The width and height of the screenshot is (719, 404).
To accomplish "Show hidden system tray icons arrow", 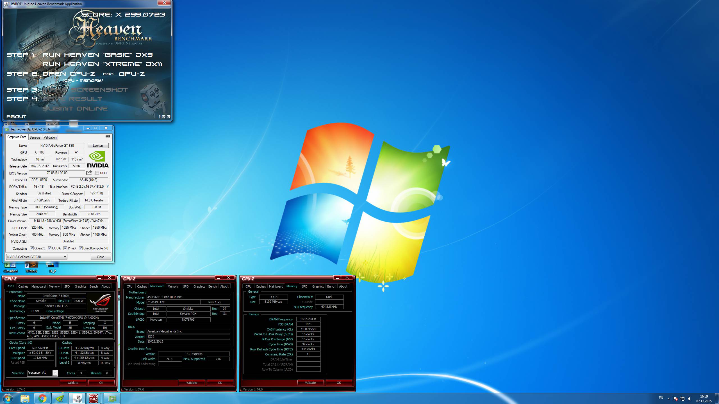I will tap(669, 399).
